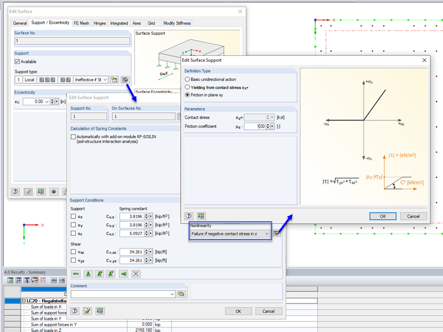Click OK in middle Edit Surface Support dialog
443x332 pixels.
coord(238,311)
